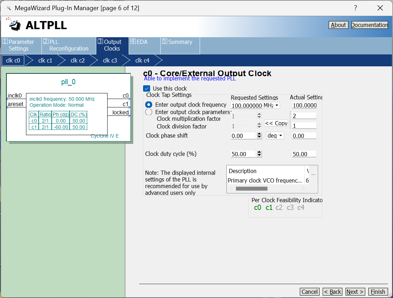
Task: Click the c1 feasibility indicator
Action: pyautogui.click(x=269, y=207)
